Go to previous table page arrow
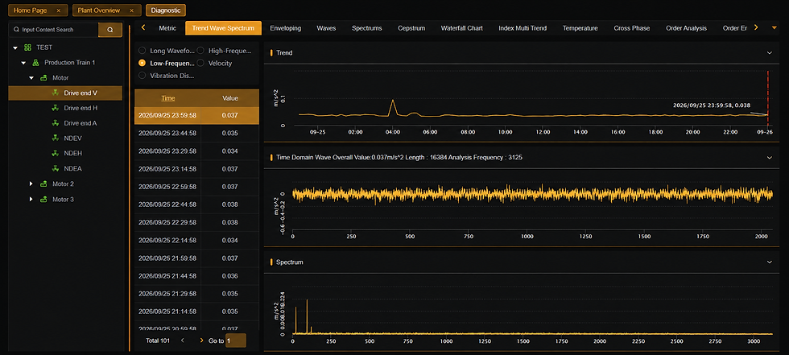789x355 pixels. pyautogui.click(x=182, y=341)
